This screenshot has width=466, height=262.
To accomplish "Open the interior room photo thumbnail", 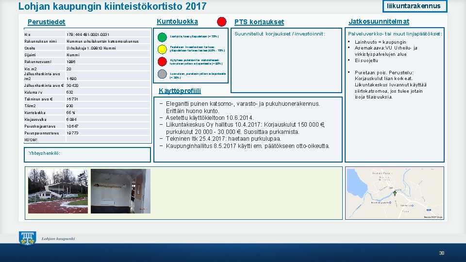I will pos(121,191).
